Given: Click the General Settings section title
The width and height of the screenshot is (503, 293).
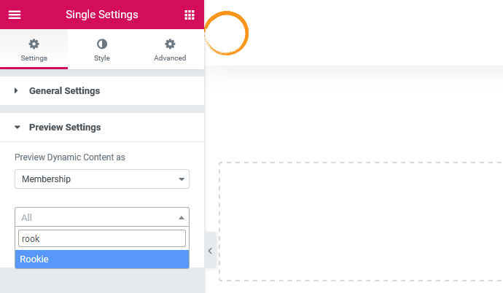Looking at the screenshot, I should [x=64, y=91].
